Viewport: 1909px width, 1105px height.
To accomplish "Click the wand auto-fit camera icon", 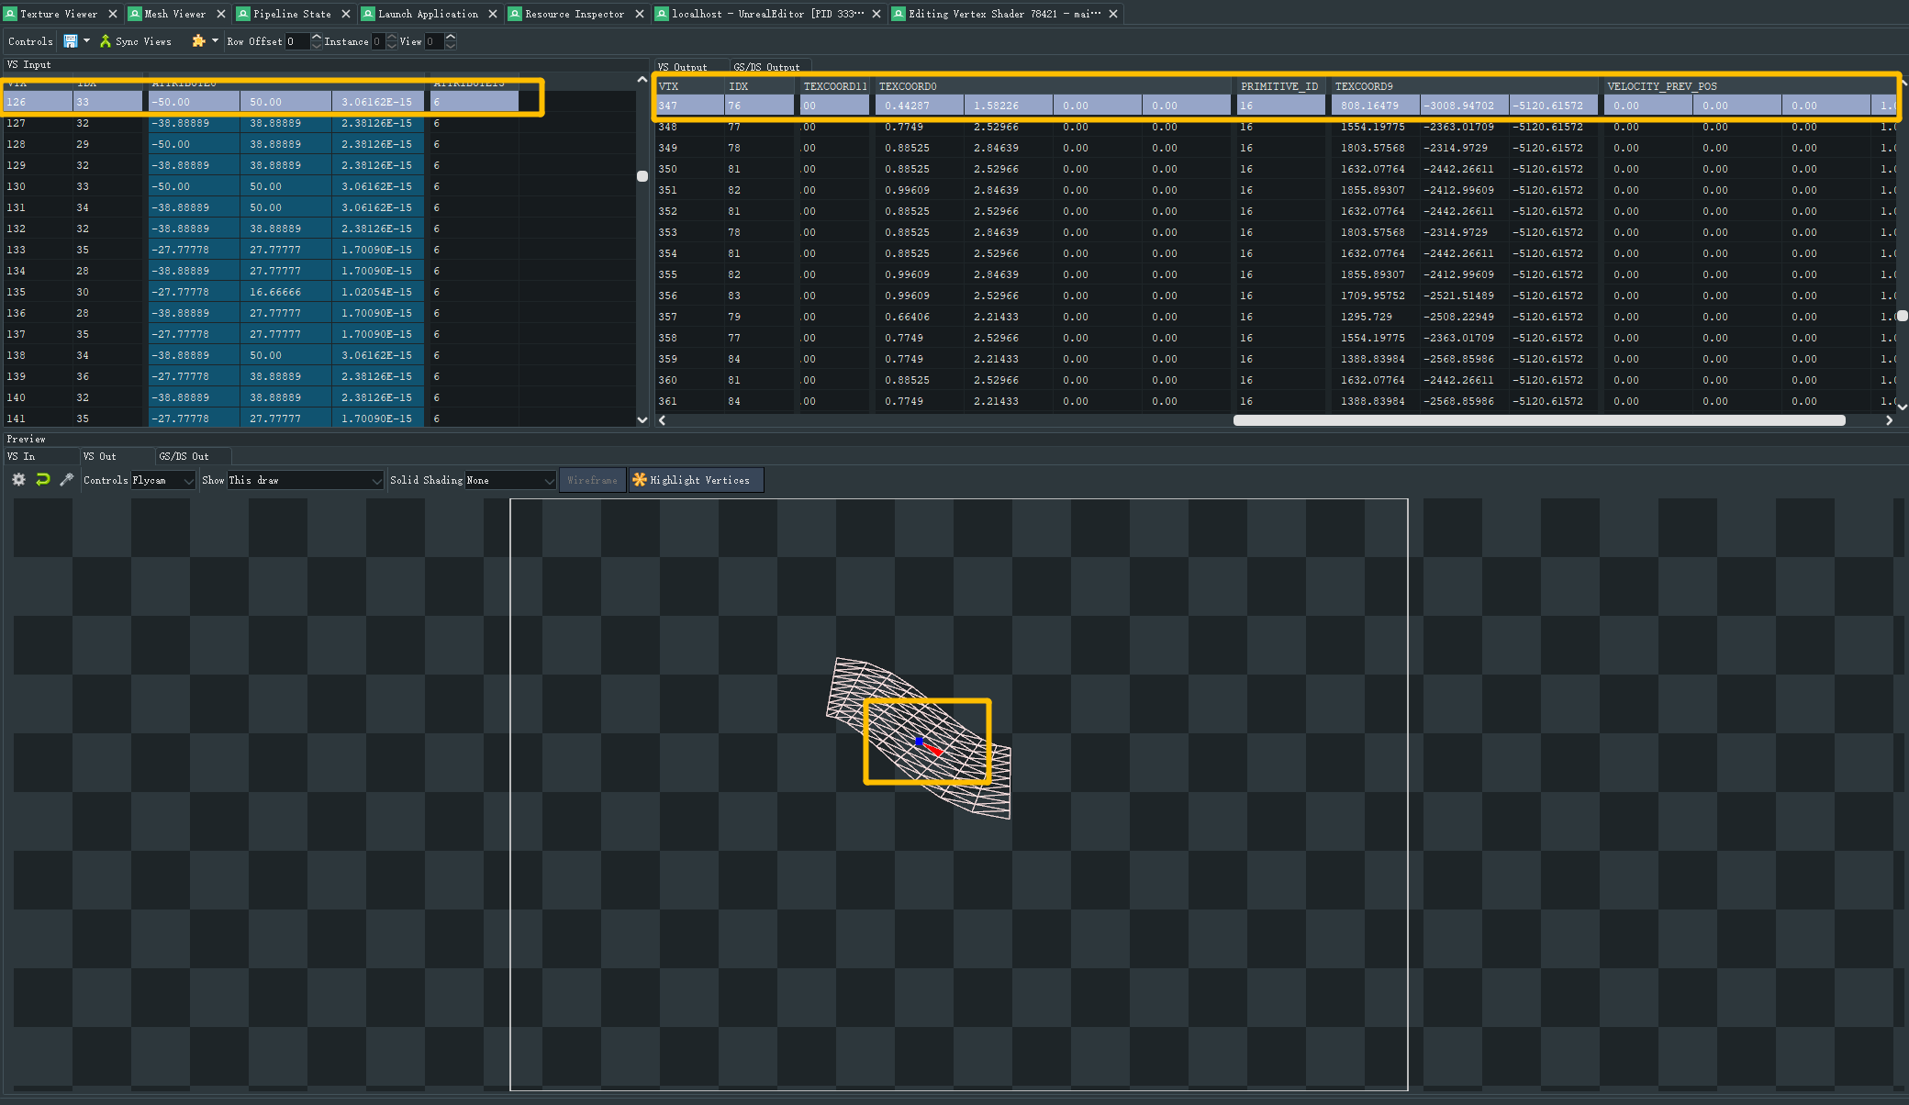I will point(66,480).
